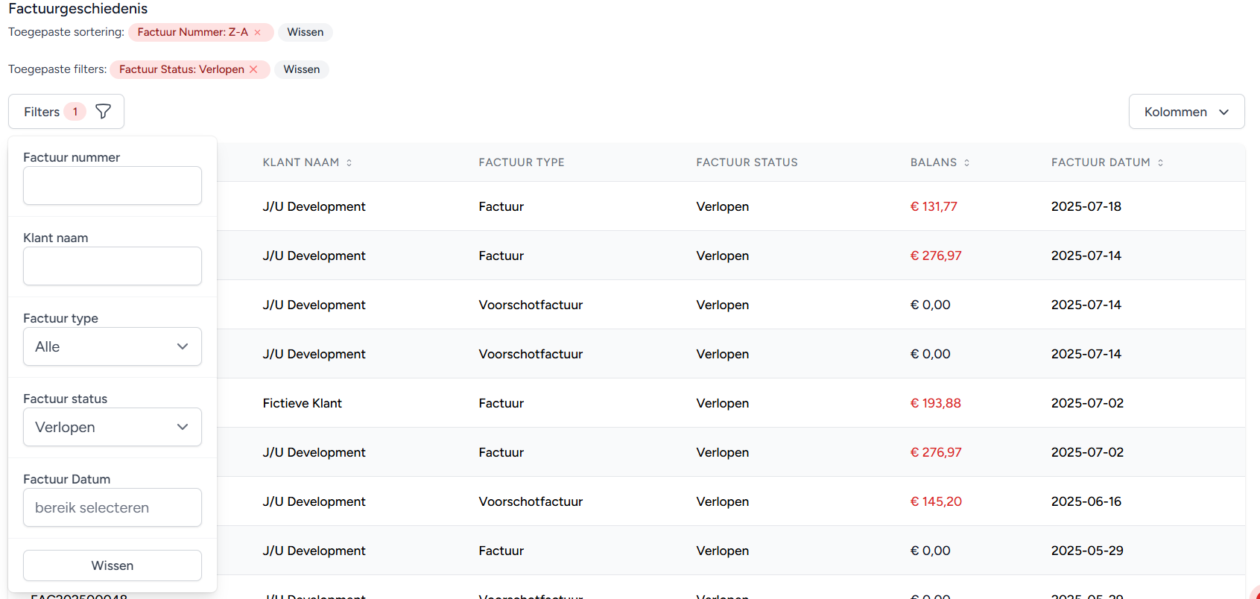The image size is (1260, 599).
Task: Sort by Factuur Datum column arrows
Action: (x=1160, y=162)
